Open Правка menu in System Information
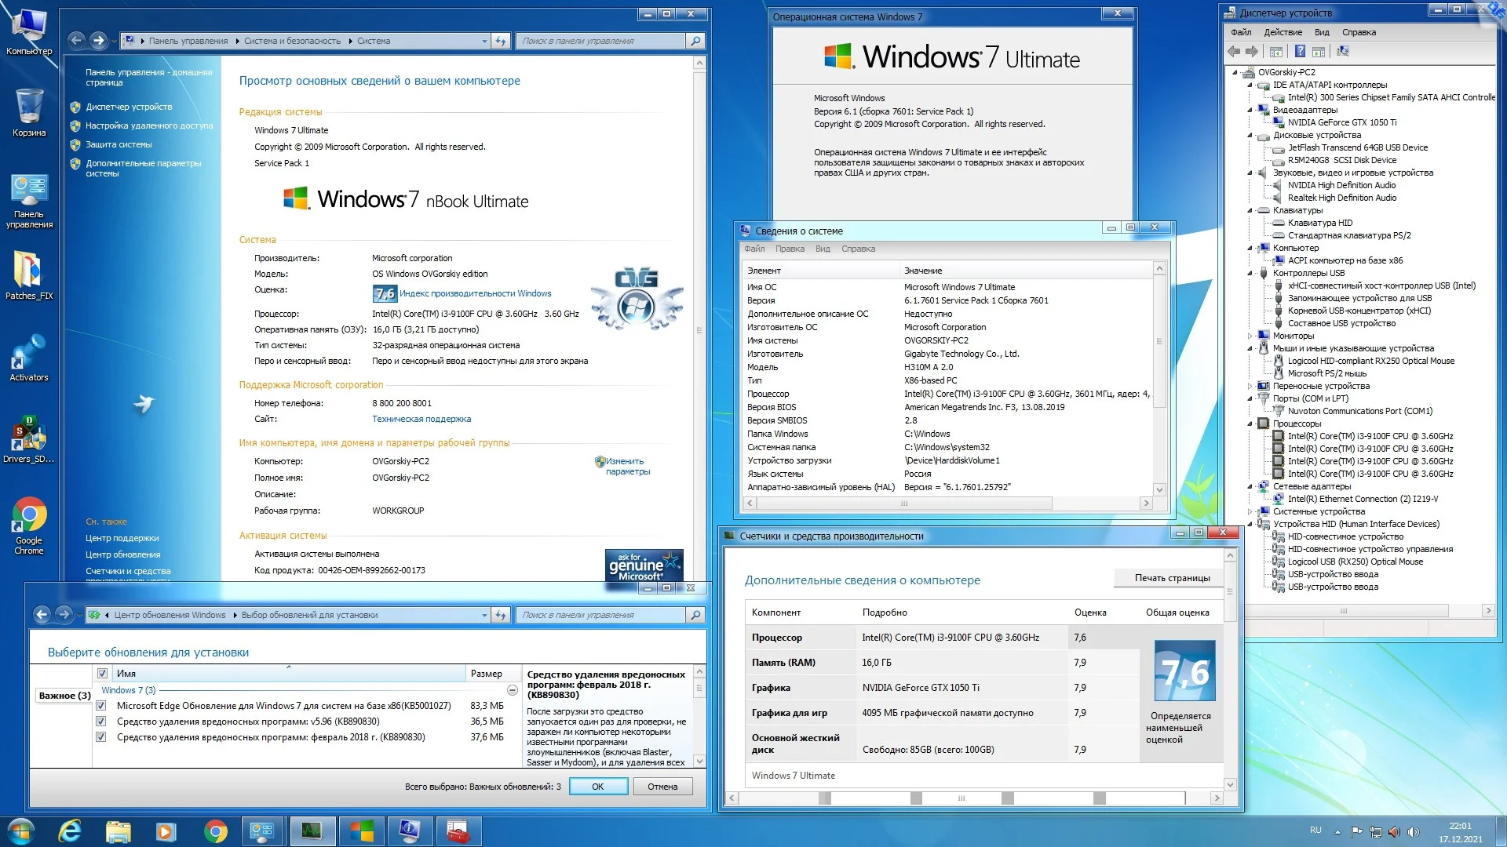Viewport: 1507px width, 847px height. click(x=789, y=249)
